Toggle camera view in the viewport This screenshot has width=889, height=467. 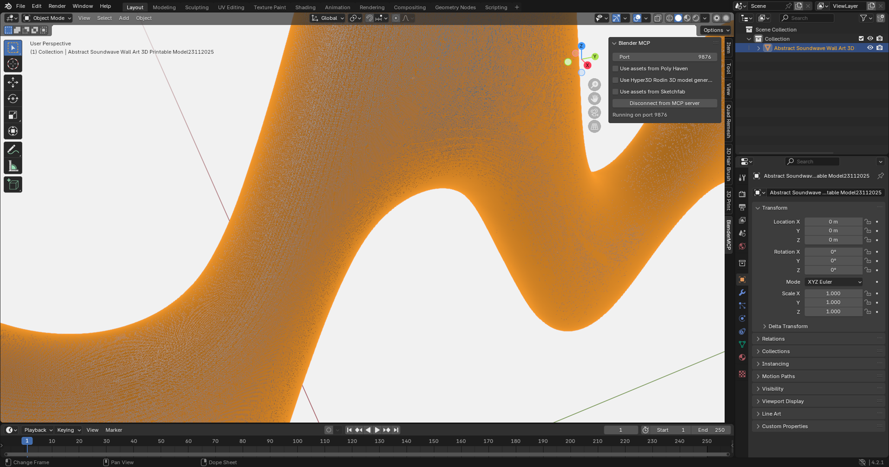594,112
